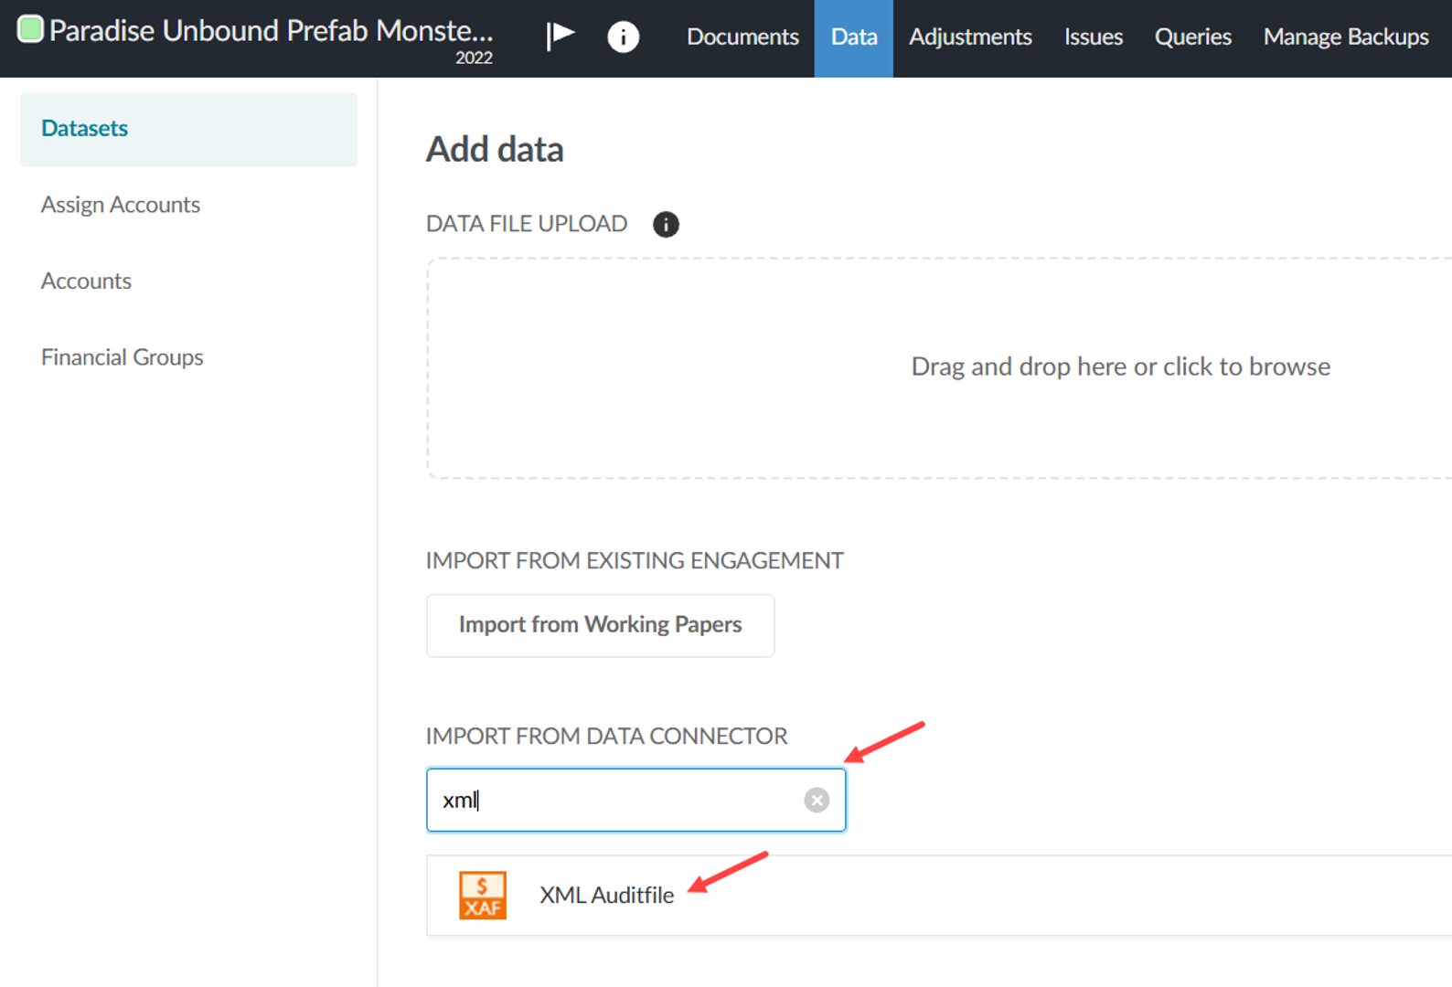
Task: Select the Data tab
Action: pos(853,37)
